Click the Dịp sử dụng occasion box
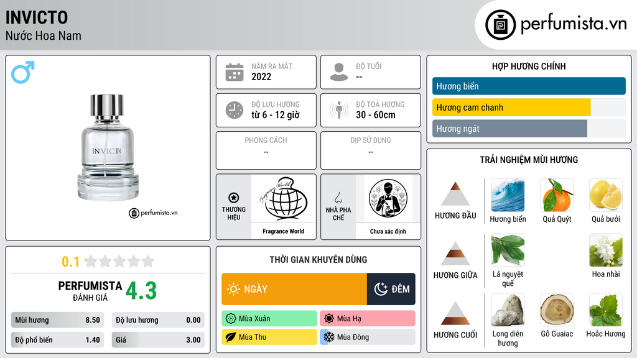Viewport: 637px width, 358px height. click(x=371, y=150)
